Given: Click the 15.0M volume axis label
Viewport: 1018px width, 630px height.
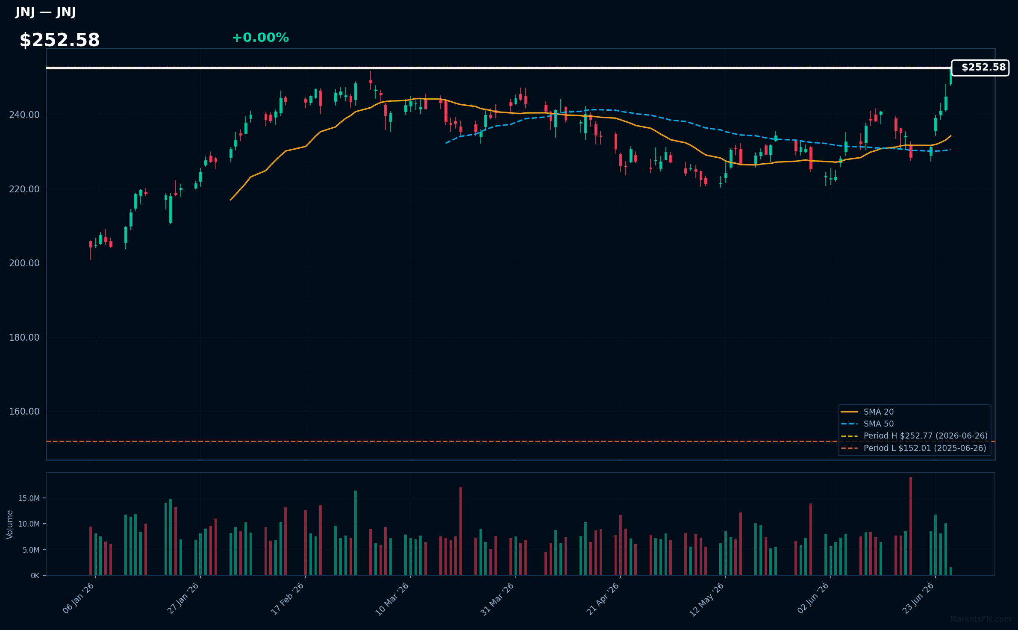Looking at the screenshot, I should point(29,498).
